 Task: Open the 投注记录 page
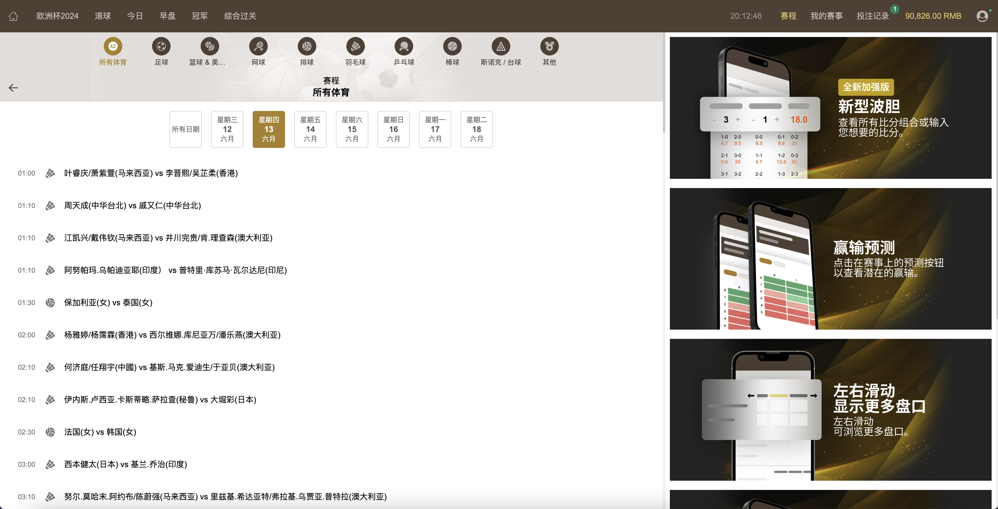click(873, 16)
